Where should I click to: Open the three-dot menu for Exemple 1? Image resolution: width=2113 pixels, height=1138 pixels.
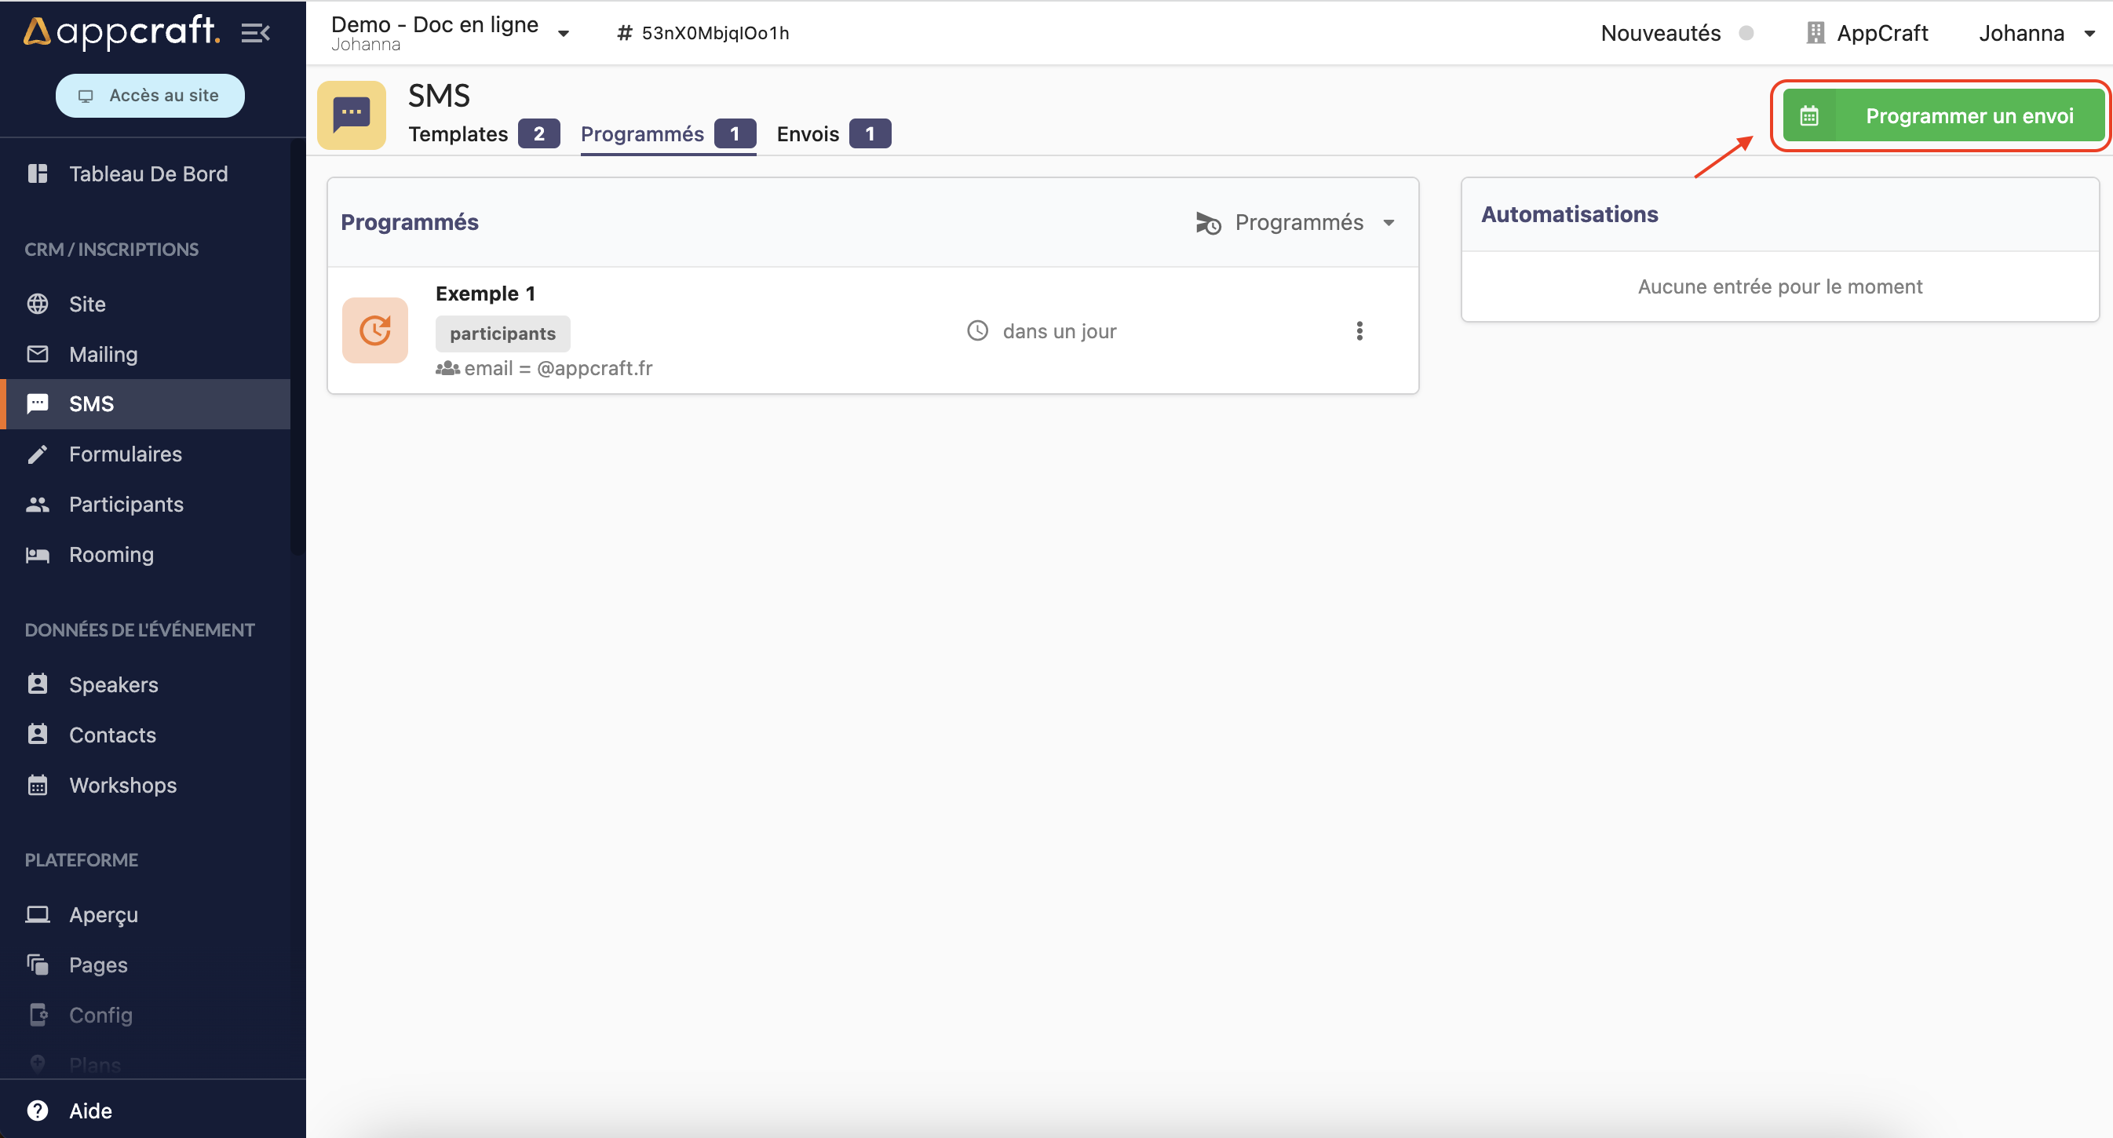[x=1359, y=330]
